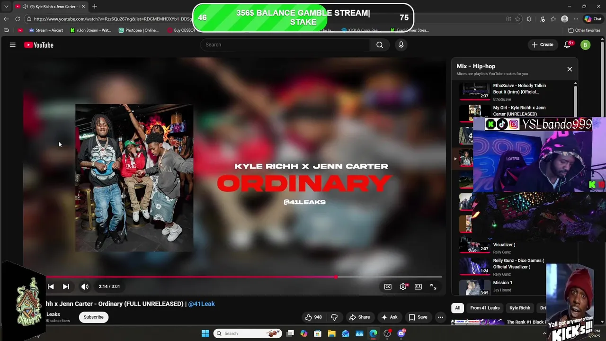The image size is (606, 341).
Task: Click the Ask button below the video
Action: click(x=390, y=317)
